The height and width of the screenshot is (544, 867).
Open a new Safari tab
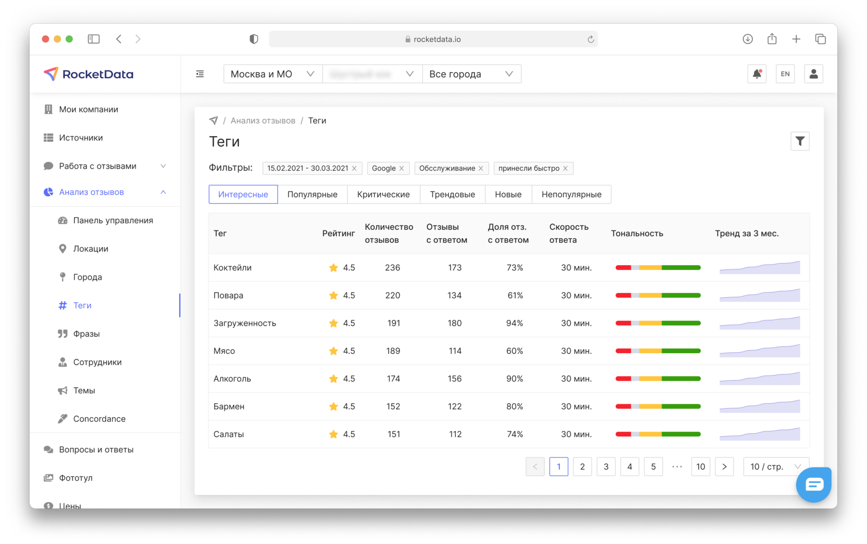pyautogui.click(x=796, y=39)
